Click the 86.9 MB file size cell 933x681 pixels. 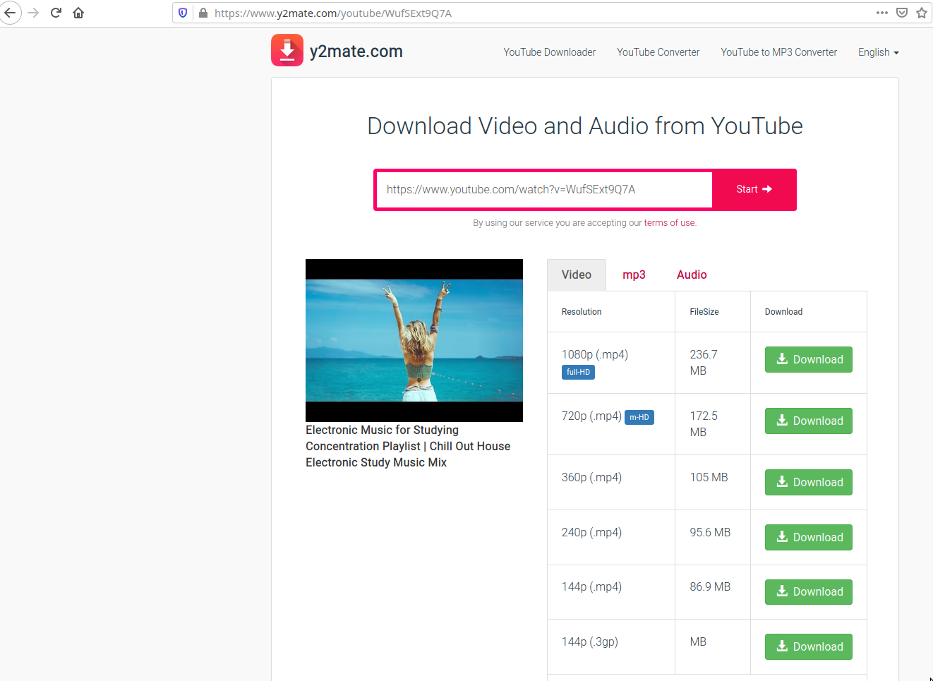pos(713,592)
